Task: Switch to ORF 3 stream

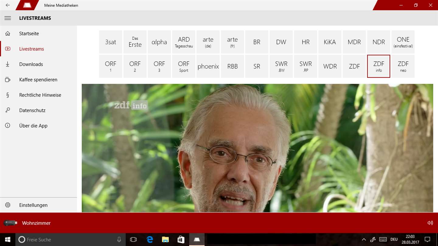Action: (159, 66)
